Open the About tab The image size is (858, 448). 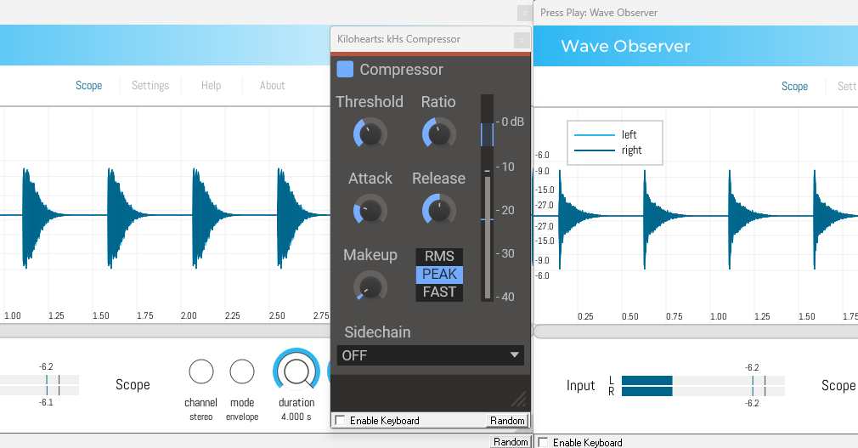coord(272,85)
